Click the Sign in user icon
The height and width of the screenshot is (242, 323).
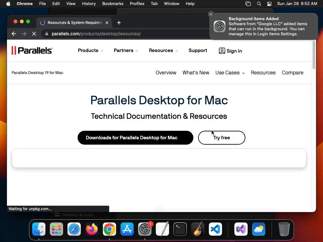point(222,51)
